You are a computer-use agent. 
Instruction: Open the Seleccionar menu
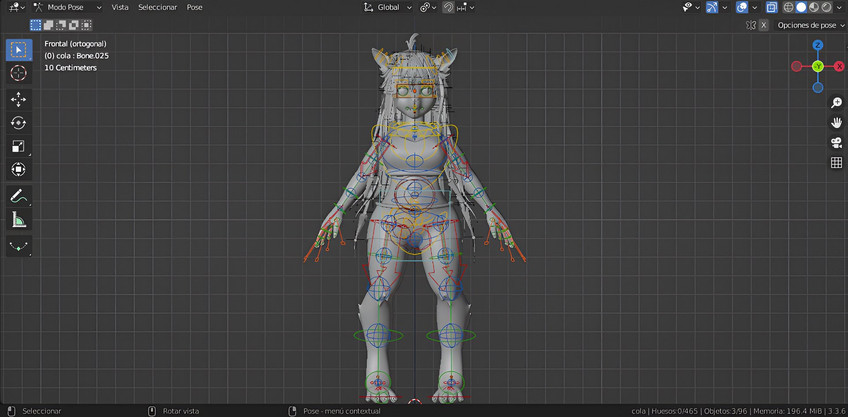tap(158, 7)
